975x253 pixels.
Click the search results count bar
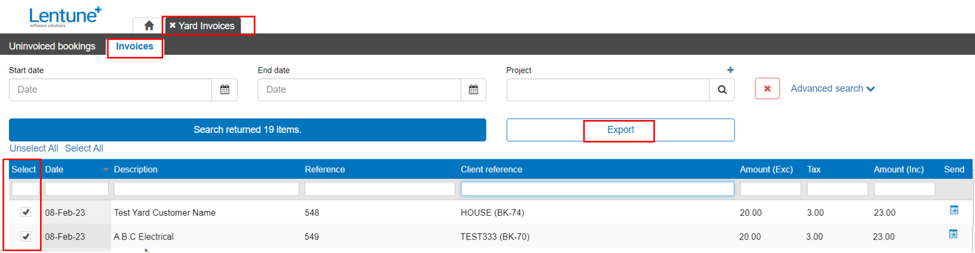pos(247,130)
